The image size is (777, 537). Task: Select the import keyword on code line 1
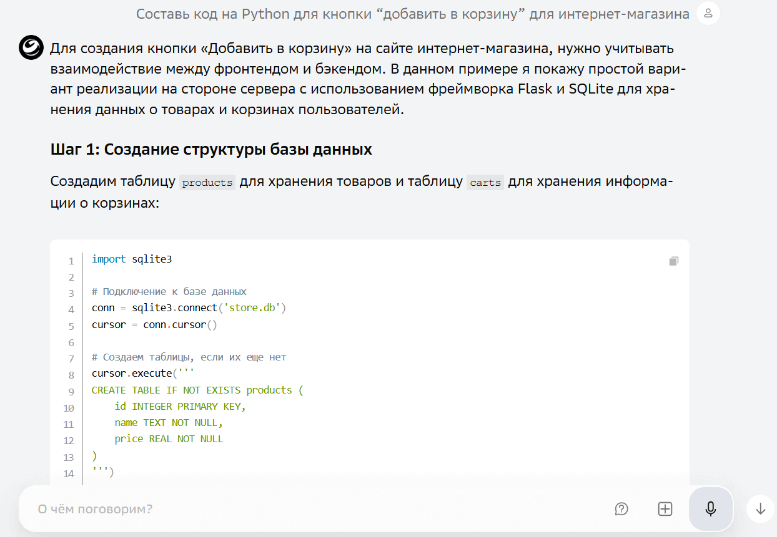109,259
